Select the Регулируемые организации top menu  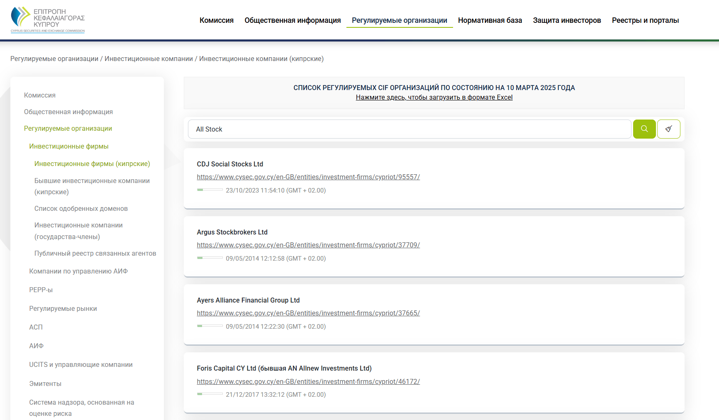point(399,20)
